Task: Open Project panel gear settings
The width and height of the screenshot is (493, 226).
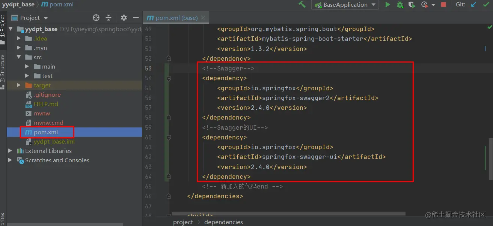Action: [124, 18]
